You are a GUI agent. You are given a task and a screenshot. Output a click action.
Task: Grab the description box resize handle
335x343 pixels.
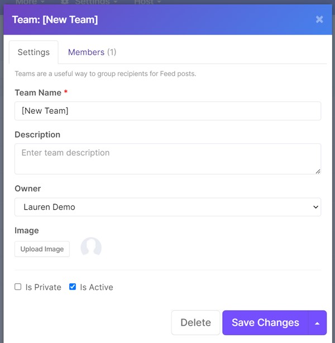[x=318, y=171]
